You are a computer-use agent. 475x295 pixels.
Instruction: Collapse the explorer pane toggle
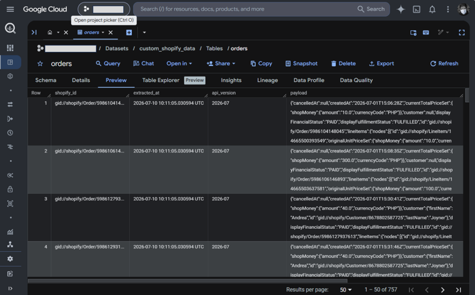[34, 32]
